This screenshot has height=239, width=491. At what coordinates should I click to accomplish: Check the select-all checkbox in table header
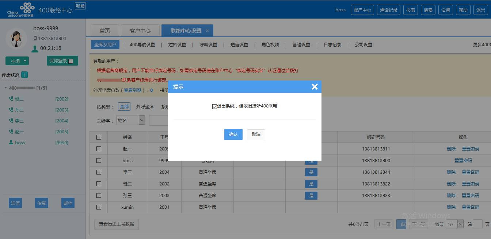(x=99, y=137)
